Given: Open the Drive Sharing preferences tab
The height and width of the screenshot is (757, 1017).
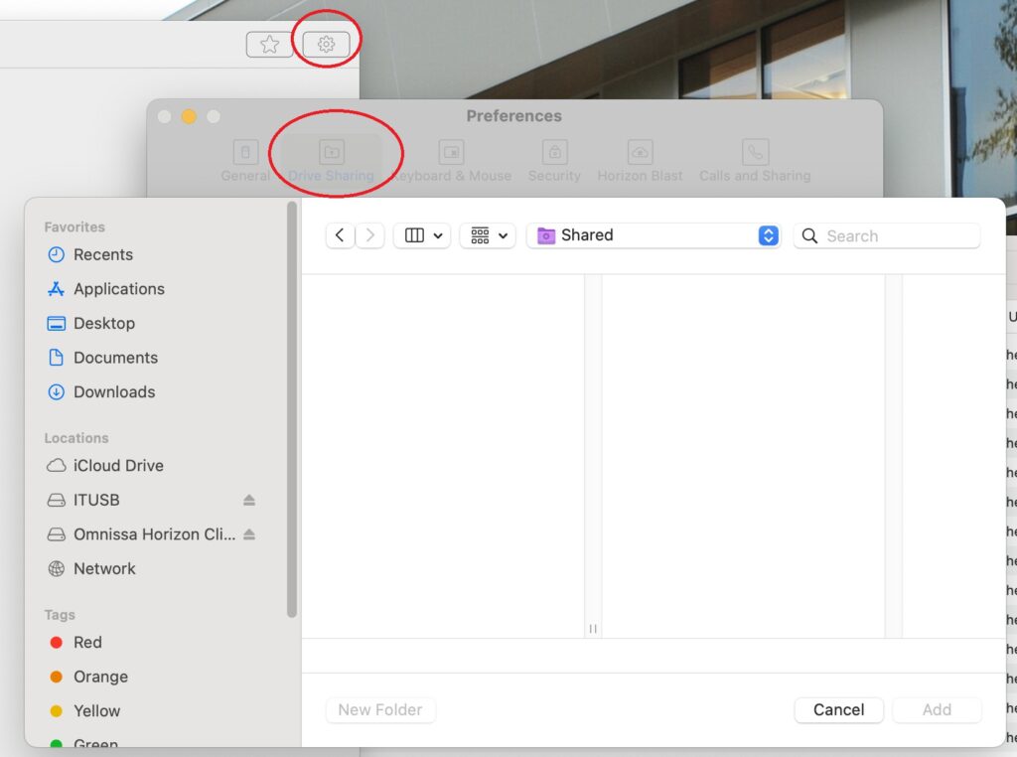Looking at the screenshot, I should click(x=332, y=161).
